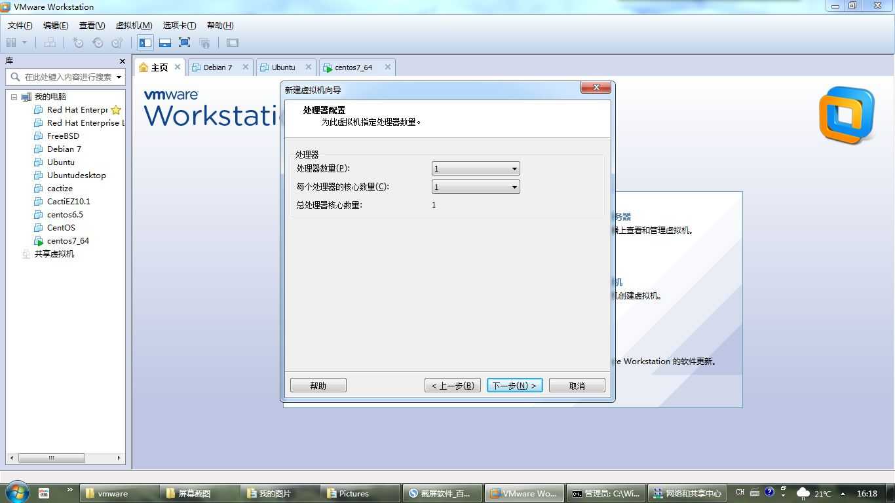This screenshot has height=503, width=895.
Task: Click the library horizontal scrollbar thumb
Action: (x=51, y=458)
